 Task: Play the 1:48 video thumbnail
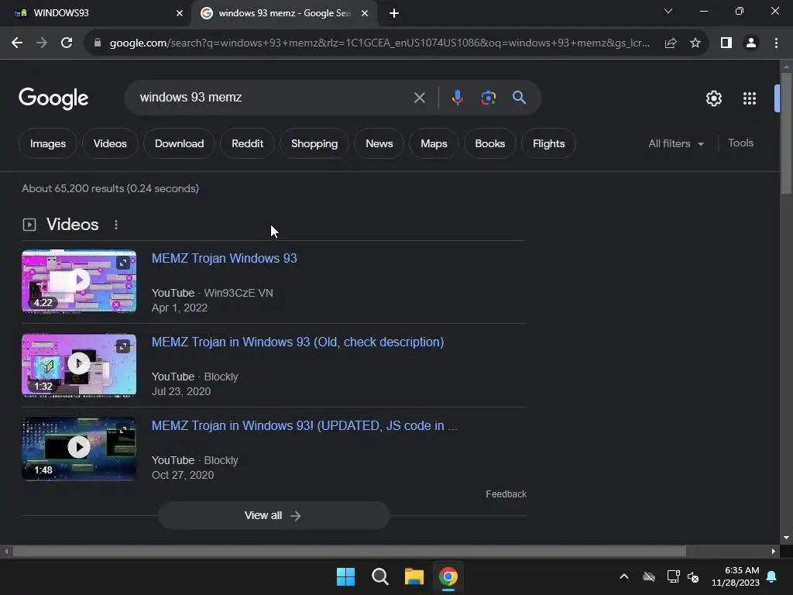tap(79, 449)
